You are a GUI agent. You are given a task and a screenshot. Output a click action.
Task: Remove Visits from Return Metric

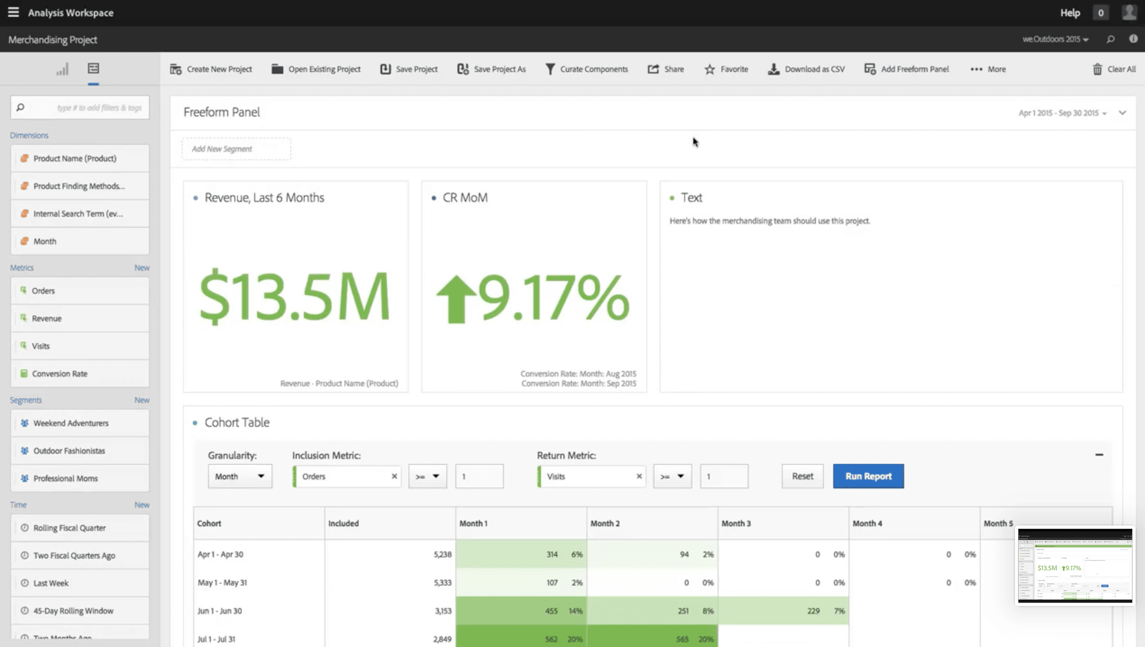[639, 476]
